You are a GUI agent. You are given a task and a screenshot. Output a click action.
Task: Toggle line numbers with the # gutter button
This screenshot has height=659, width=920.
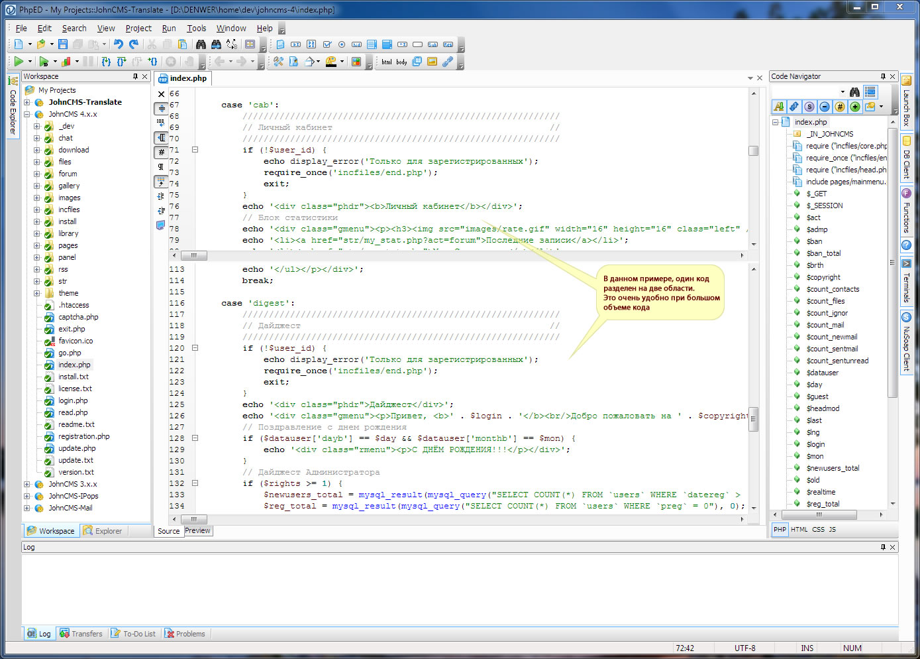(161, 152)
